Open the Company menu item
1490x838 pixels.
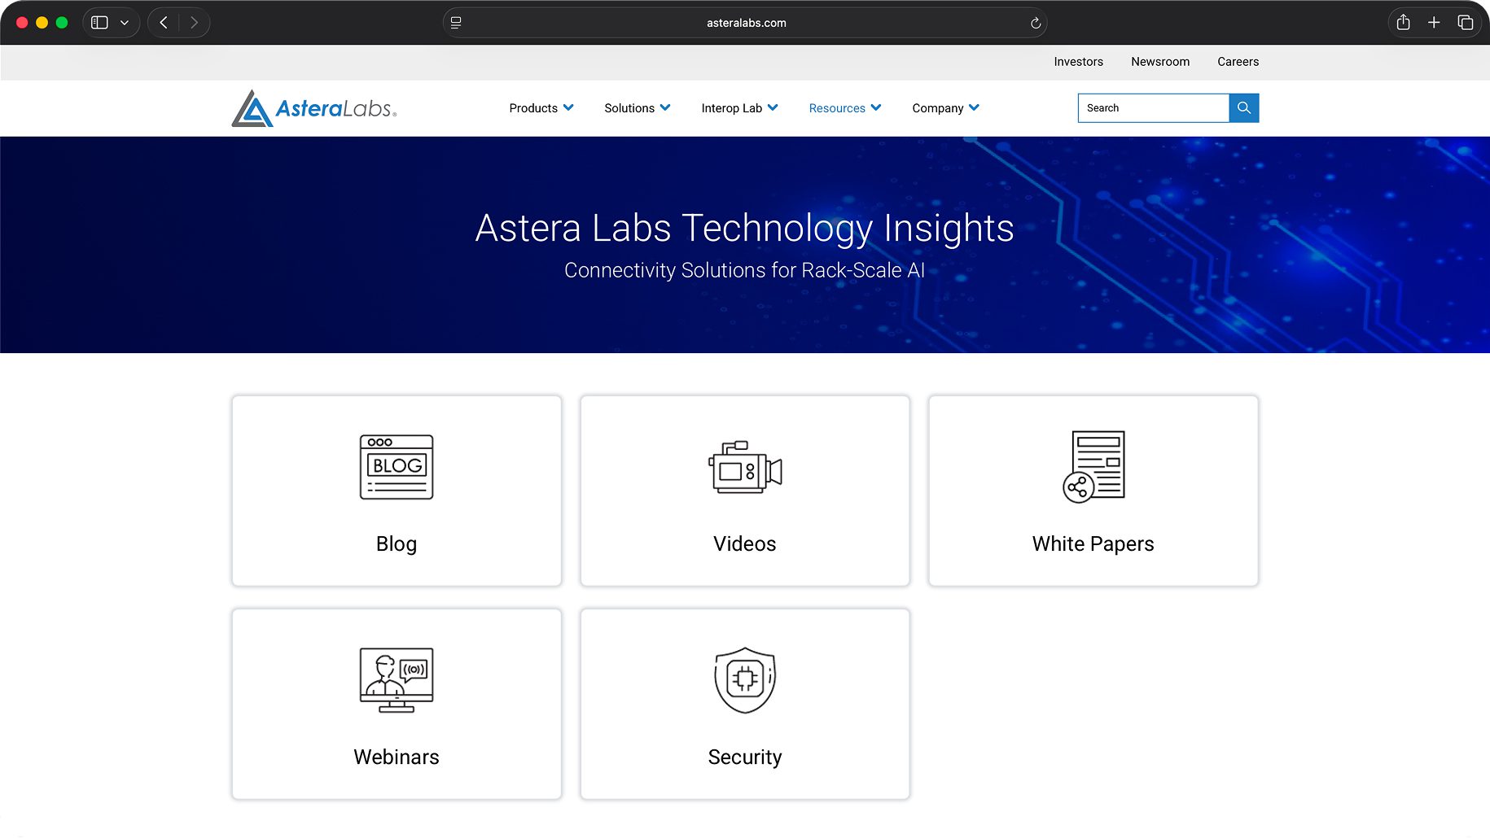(945, 108)
